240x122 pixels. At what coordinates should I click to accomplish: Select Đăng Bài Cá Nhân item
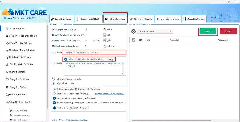(19, 79)
